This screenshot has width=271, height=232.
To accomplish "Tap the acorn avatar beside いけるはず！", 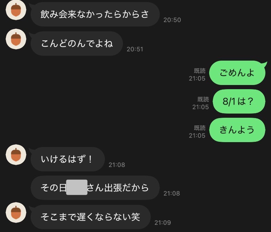I will point(16,155).
